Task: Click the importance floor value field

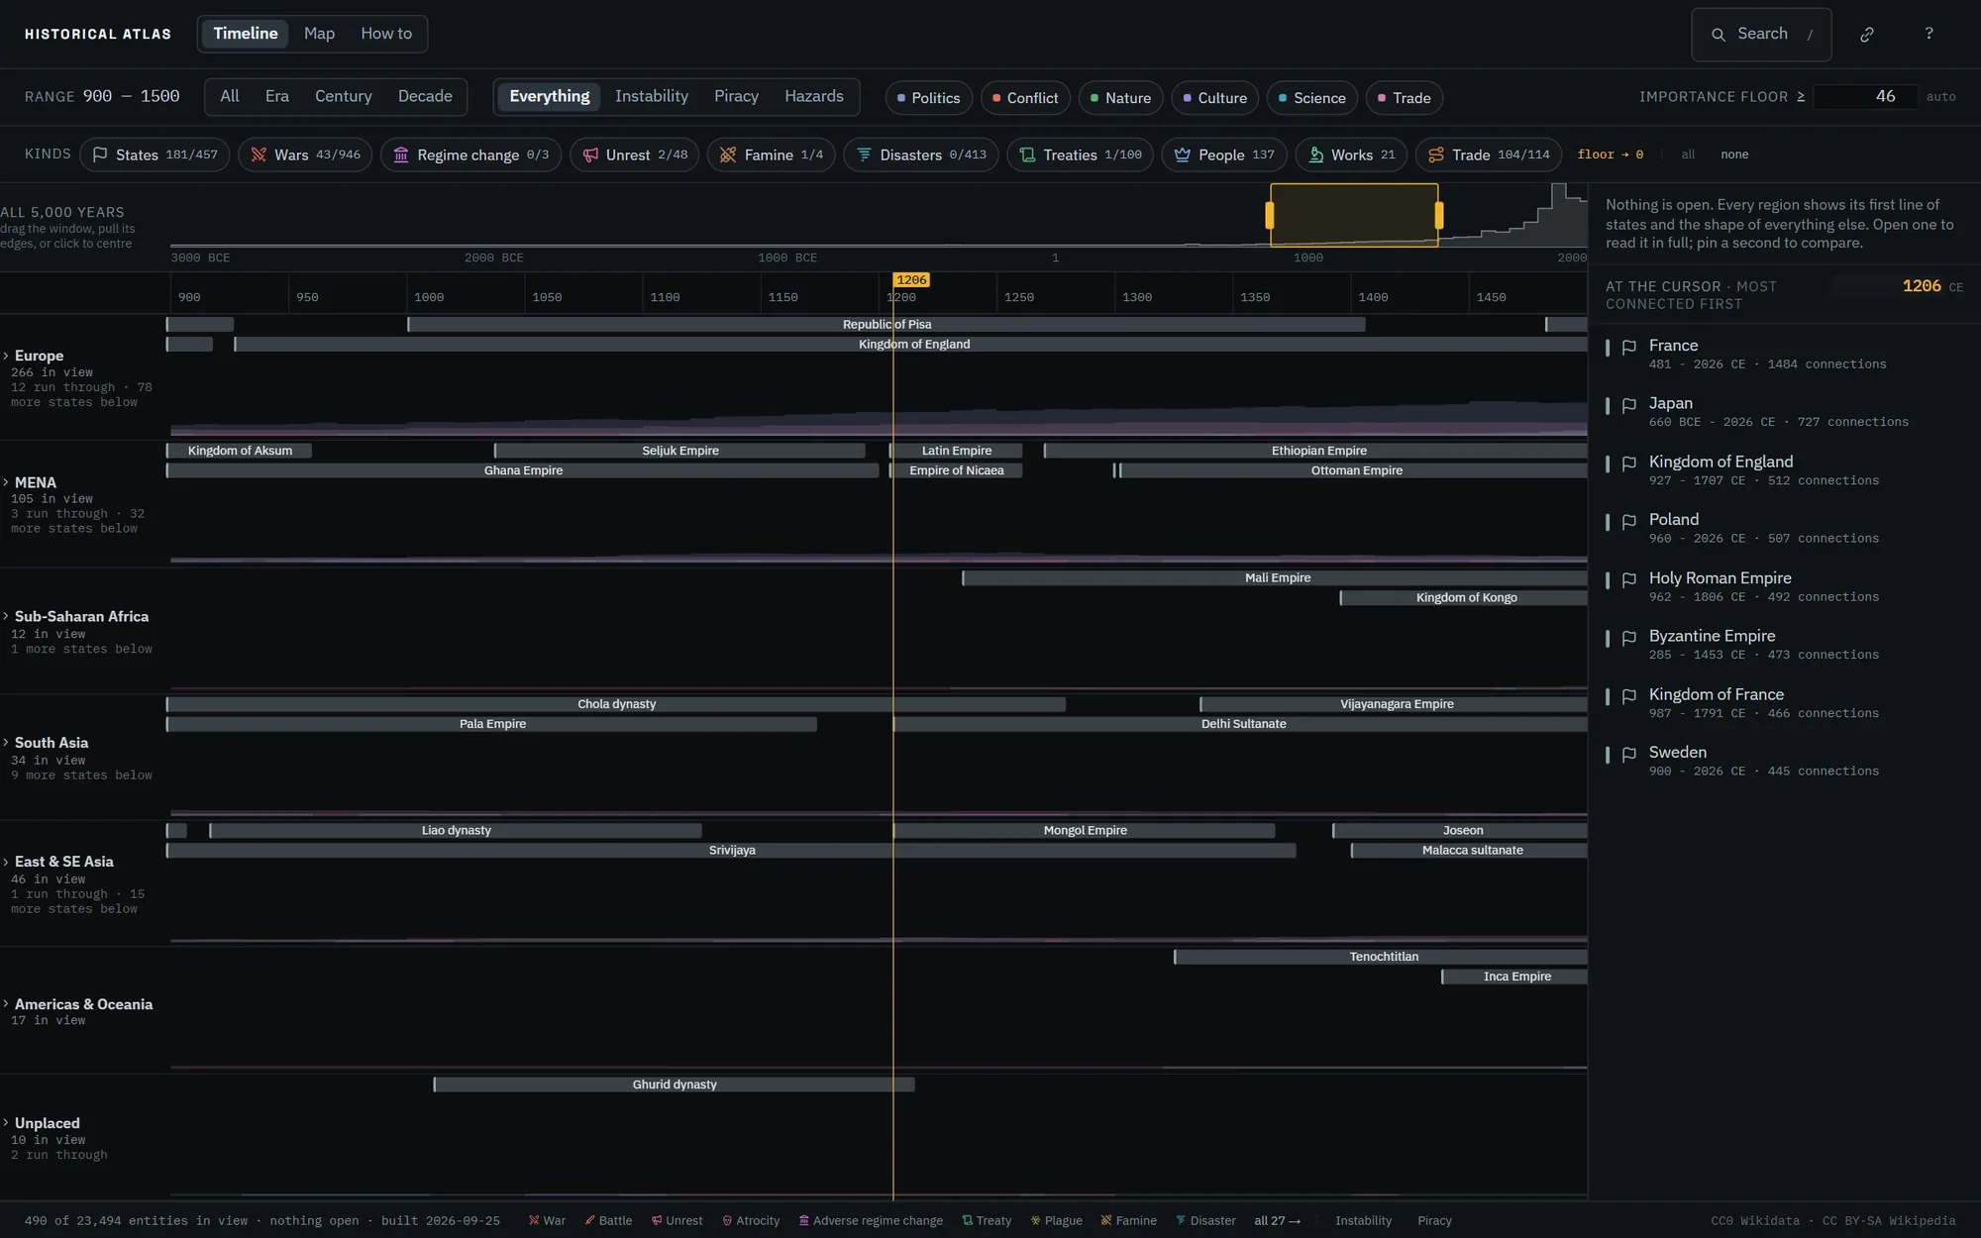Action: pyautogui.click(x=1866, y=96)
